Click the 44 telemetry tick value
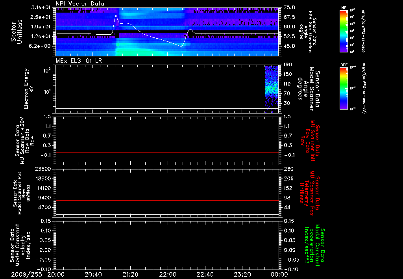 [287, 207]
